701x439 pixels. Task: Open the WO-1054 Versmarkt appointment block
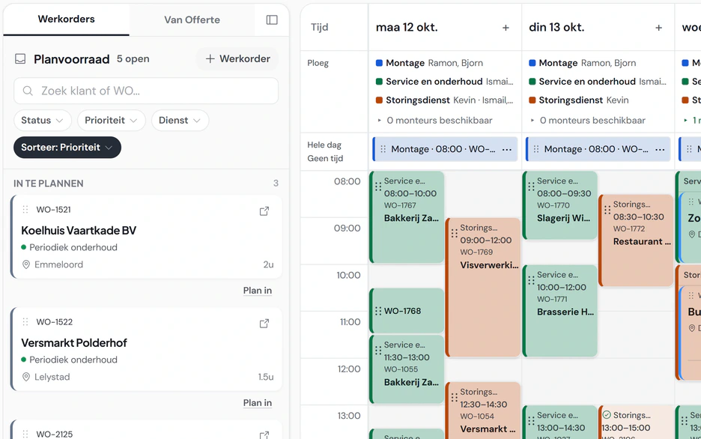click(x=483, y=411)
